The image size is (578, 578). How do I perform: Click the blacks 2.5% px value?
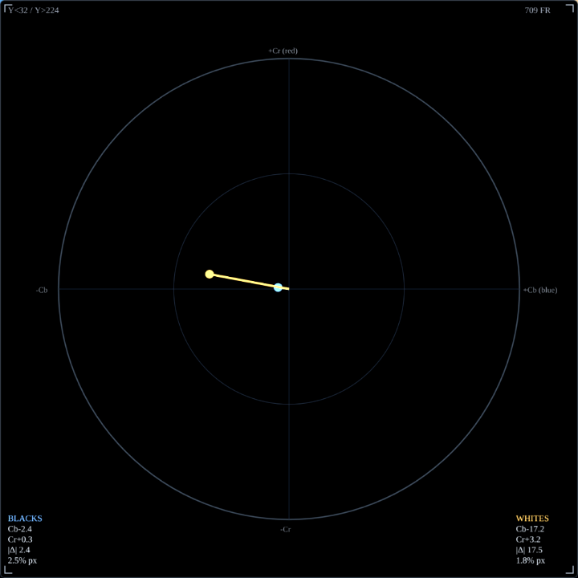click(22, 560)
